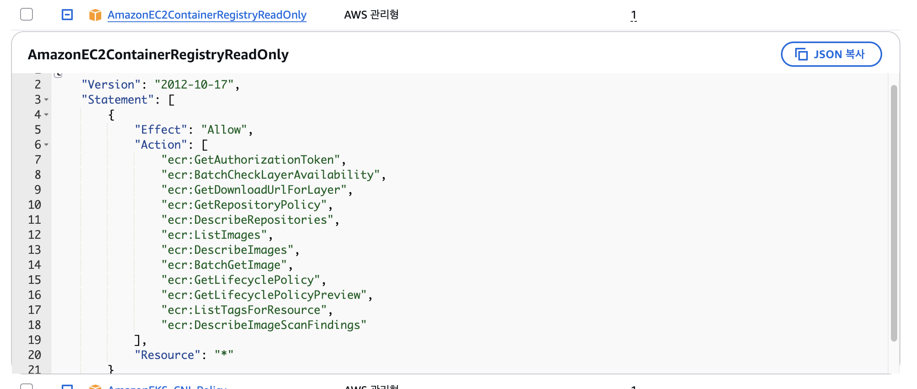Click line number 19 in the gutter
917x389 pixels.
point(34,340)
